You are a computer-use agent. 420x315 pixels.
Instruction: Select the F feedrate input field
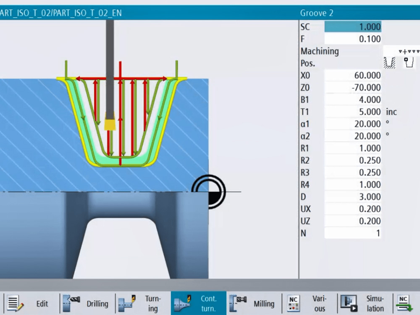coord(353,39)
